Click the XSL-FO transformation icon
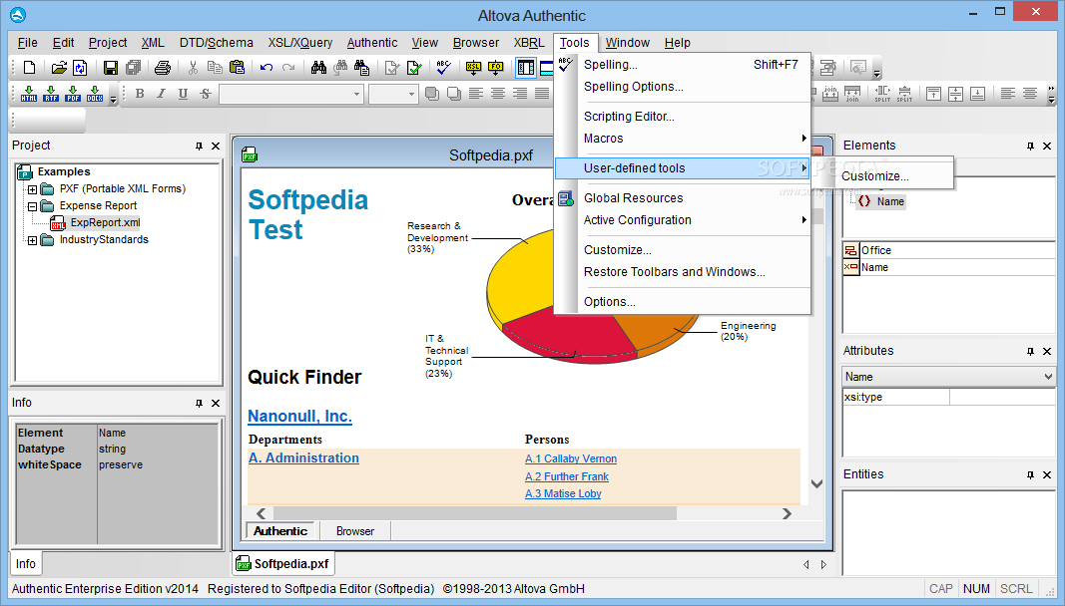1065x606 pixels. pos(496,67)
